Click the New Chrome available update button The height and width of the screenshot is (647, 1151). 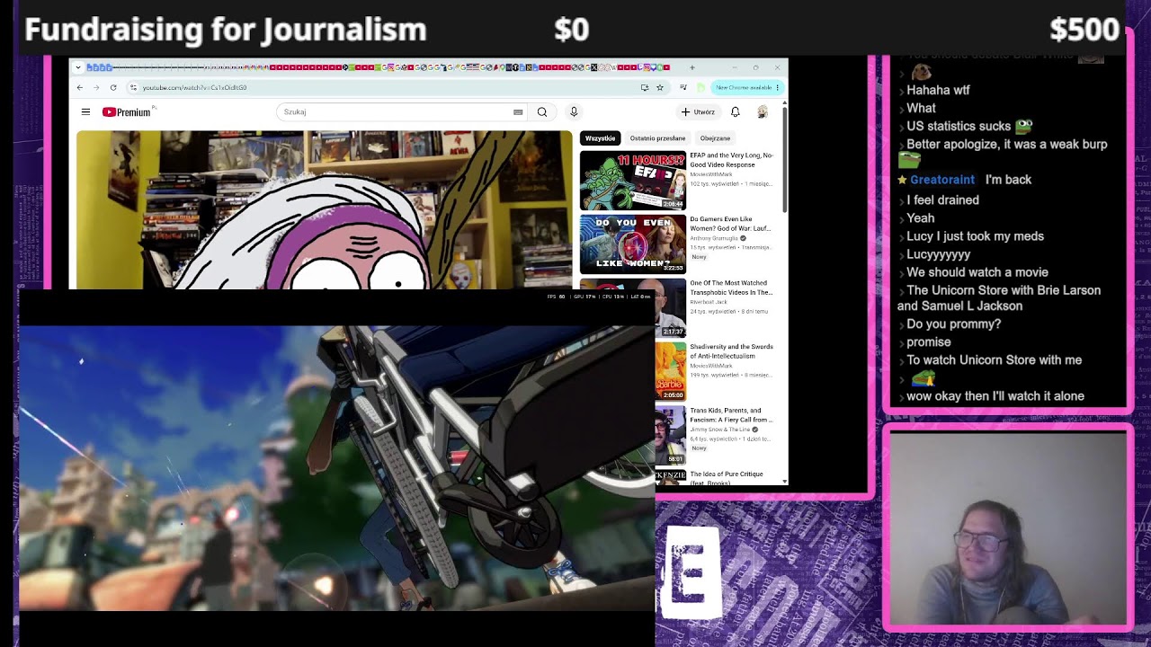click(746, 87)
